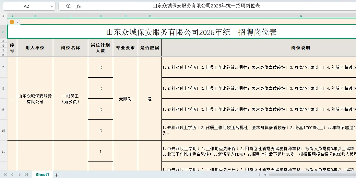Image resolution: width=356 pixels, height=178 pixels.
Task: Select column D header
Action: pyautogui.click(x=101, y=16)
